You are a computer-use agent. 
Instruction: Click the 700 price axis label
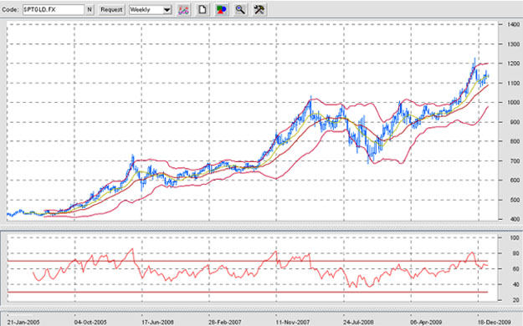click(515, 161)
